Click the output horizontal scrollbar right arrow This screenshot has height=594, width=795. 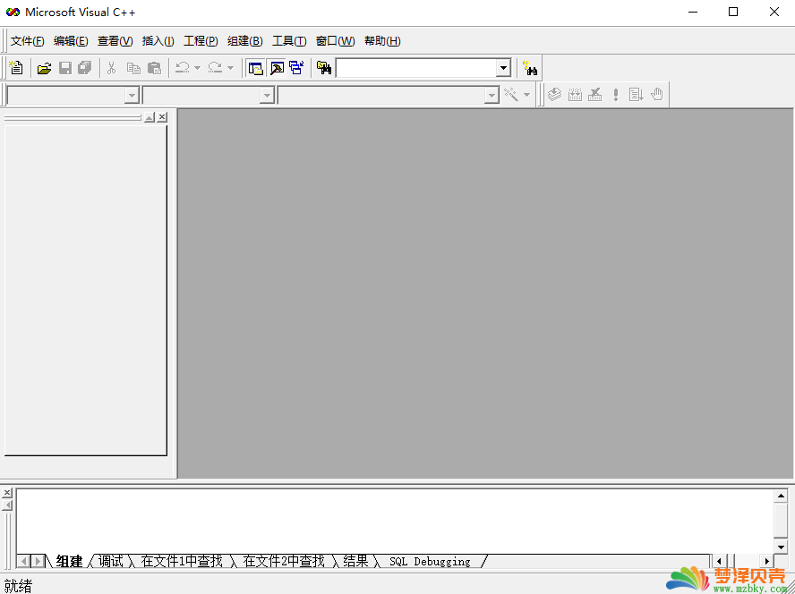click(766, 561)
